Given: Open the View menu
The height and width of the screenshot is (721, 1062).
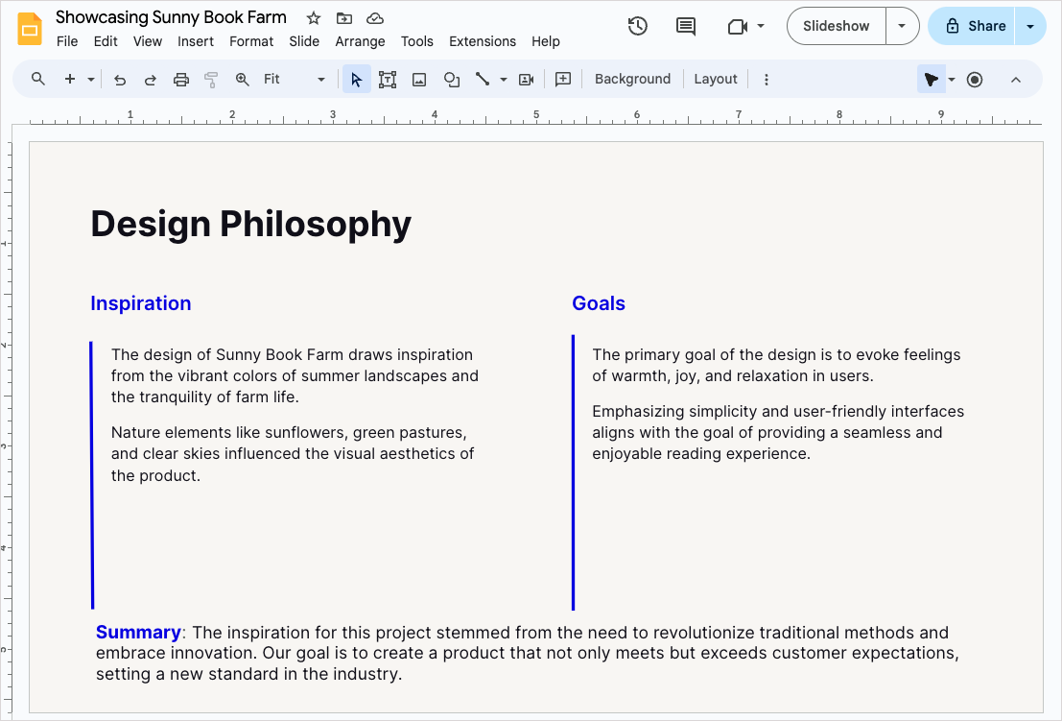Looking at the screenshot, I should pos(148,41).
